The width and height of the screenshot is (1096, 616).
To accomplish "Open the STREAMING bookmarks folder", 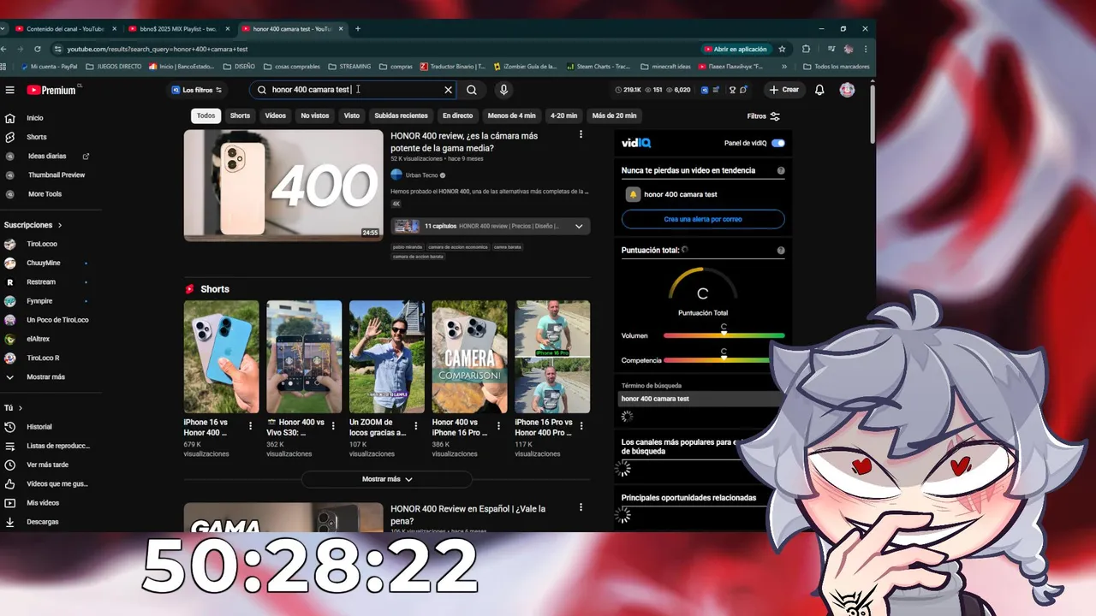I will tap(349, 66).
